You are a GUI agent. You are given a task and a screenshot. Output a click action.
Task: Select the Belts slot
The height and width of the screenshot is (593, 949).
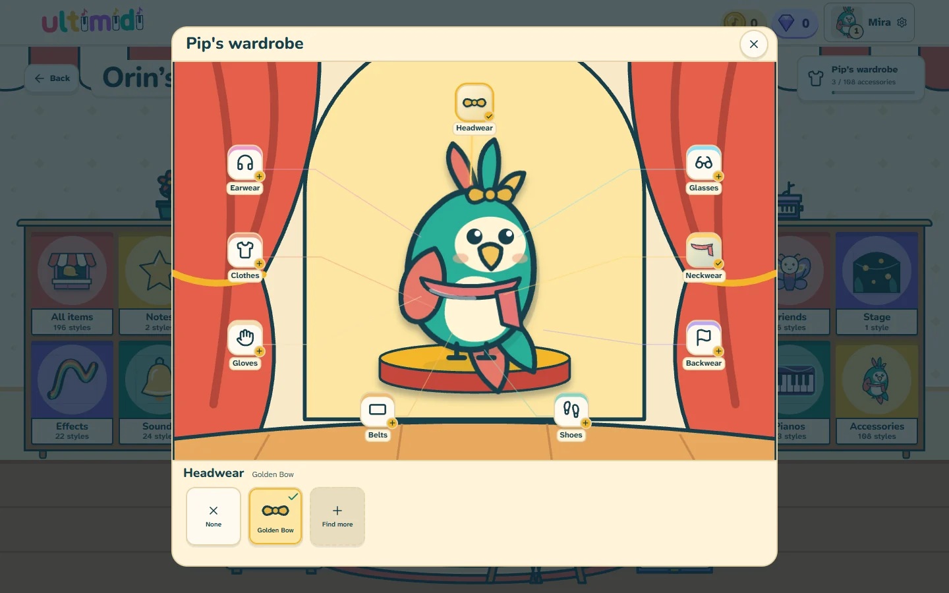(378, 410)
